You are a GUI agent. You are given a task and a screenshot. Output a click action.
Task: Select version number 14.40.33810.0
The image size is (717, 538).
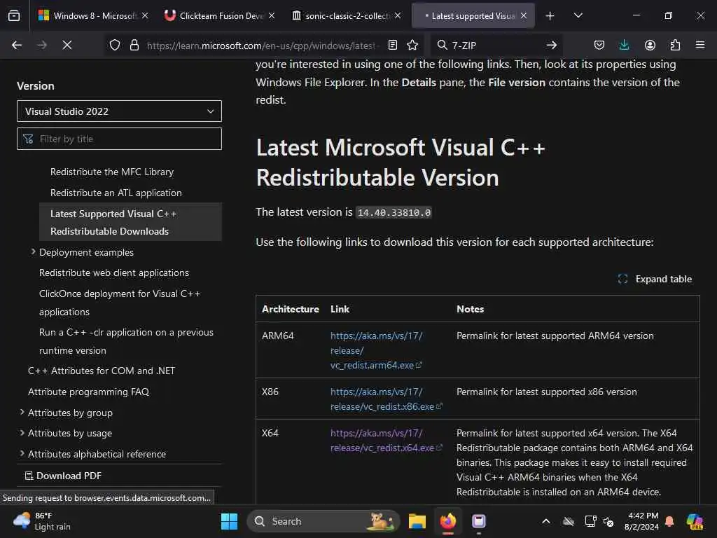click(394, 212)
